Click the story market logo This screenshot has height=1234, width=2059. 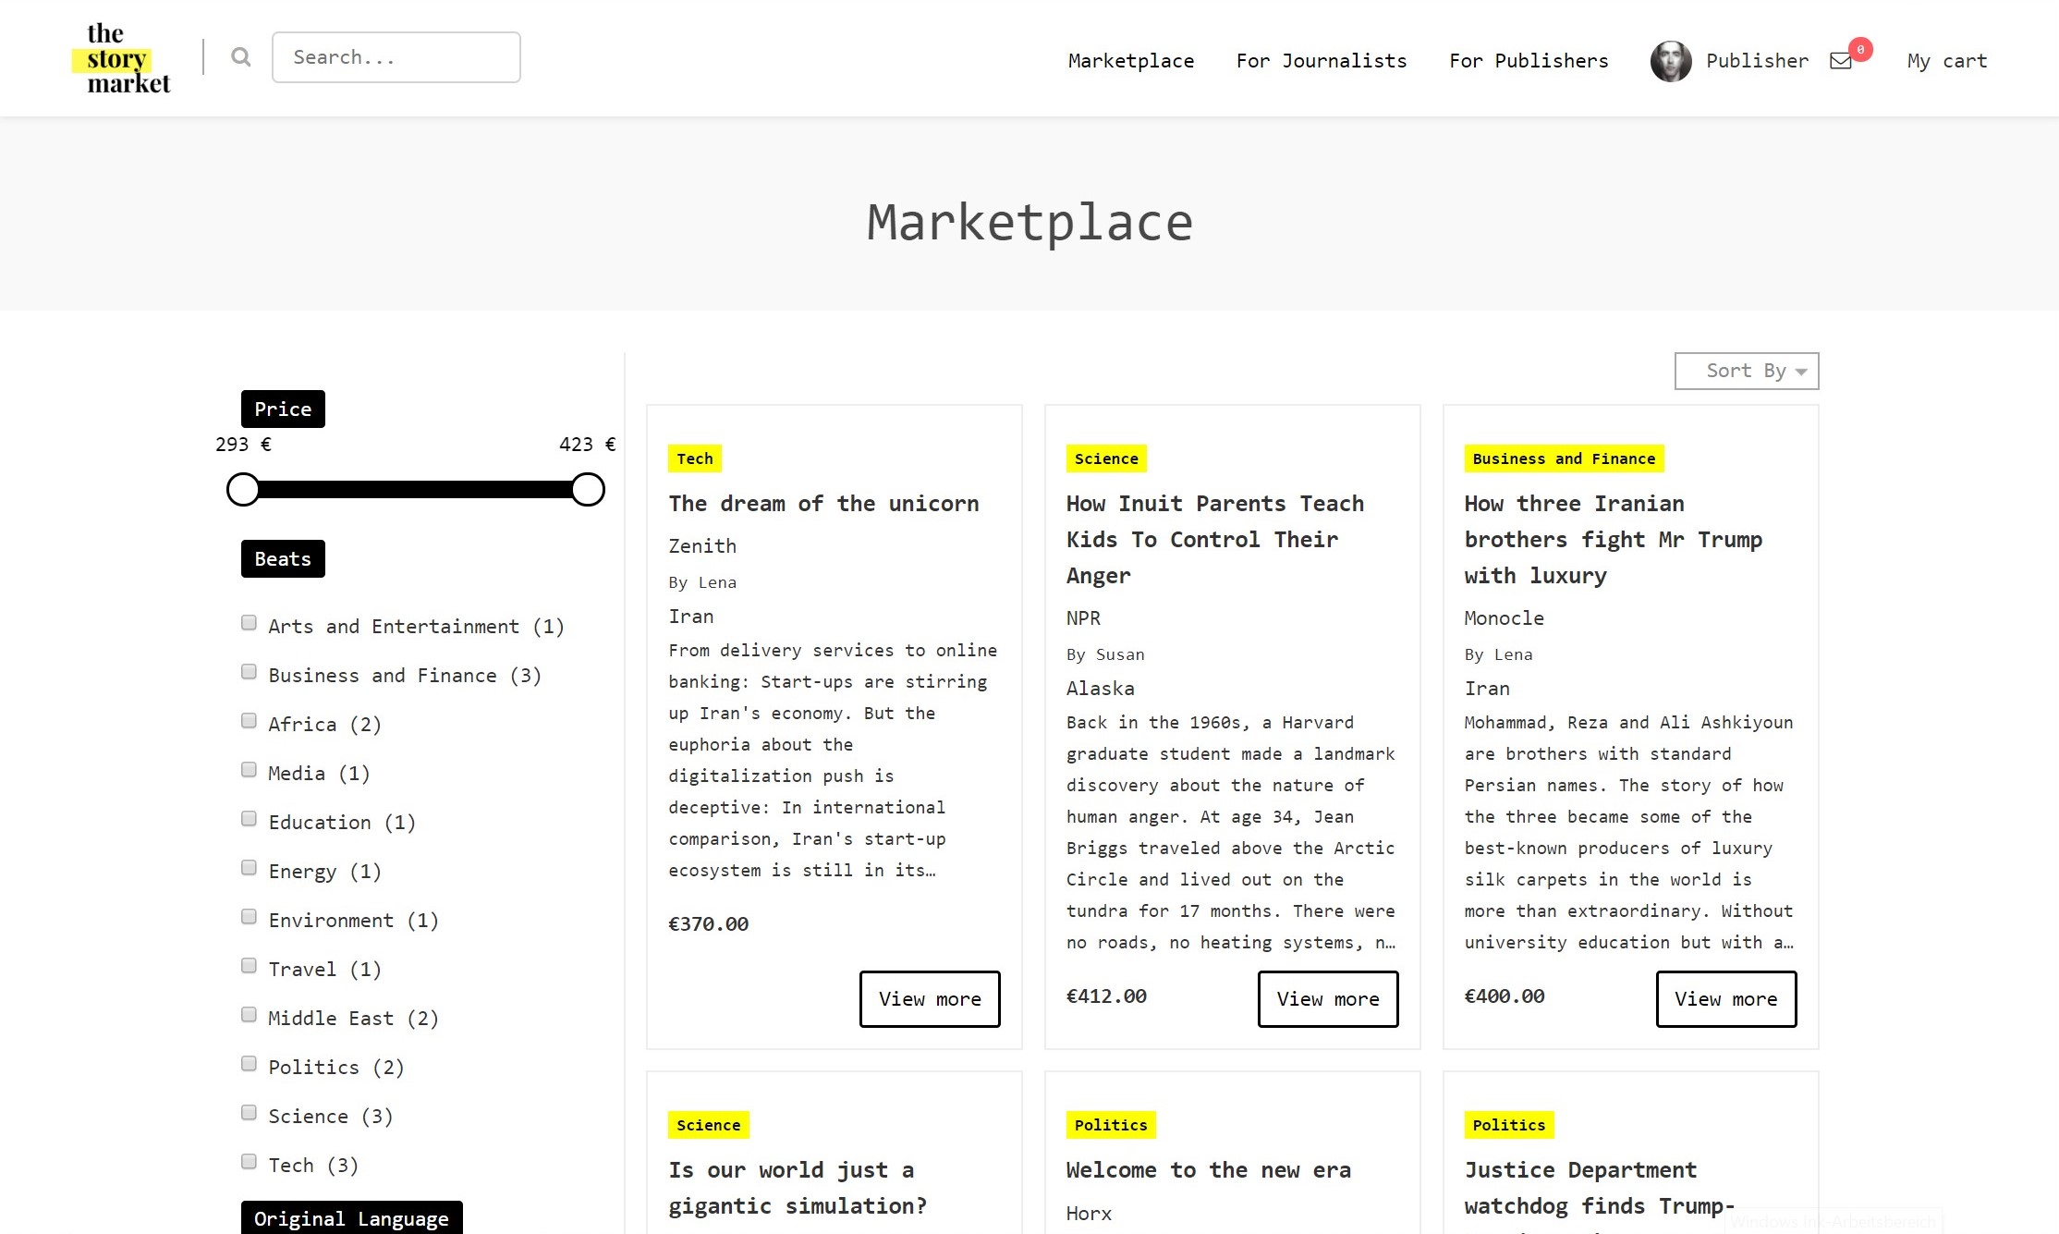tap(121, 58)
